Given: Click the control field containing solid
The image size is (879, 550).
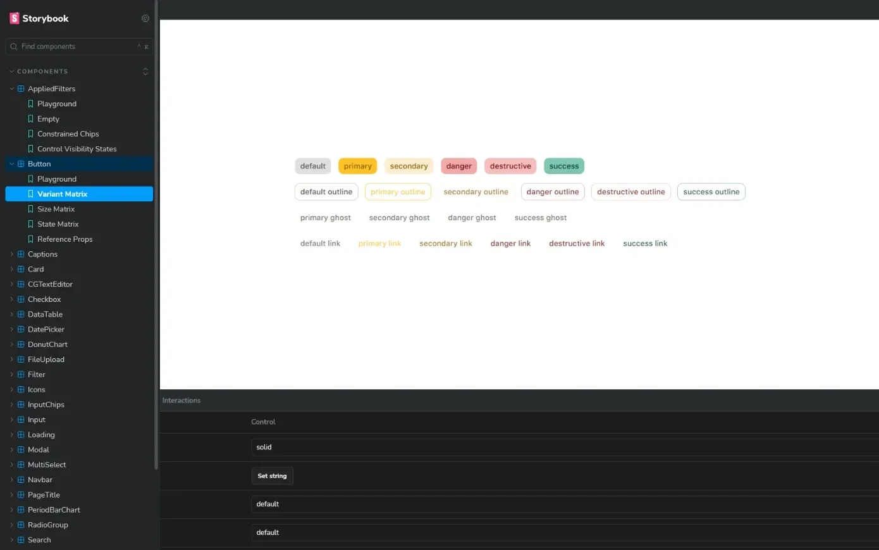Looking at the screenshot, I should [x=565, y=447].
